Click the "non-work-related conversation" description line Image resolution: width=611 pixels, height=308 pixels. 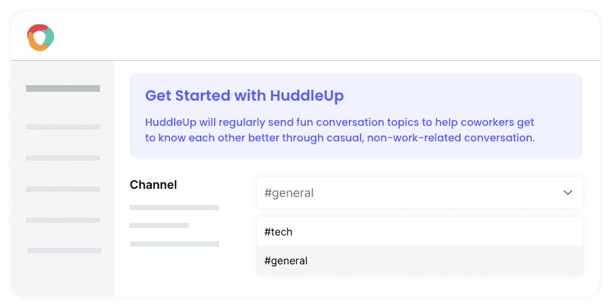(339, 137)
